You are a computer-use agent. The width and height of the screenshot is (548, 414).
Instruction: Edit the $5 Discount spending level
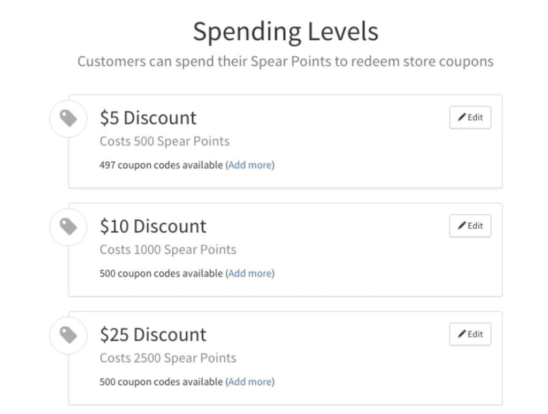pos(470,117)
